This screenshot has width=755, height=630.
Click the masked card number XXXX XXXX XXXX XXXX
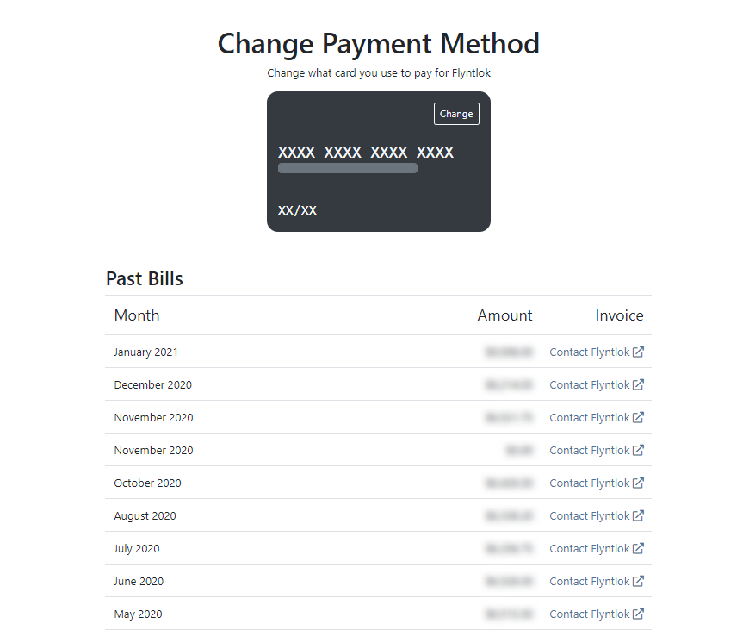pos(366,153)
